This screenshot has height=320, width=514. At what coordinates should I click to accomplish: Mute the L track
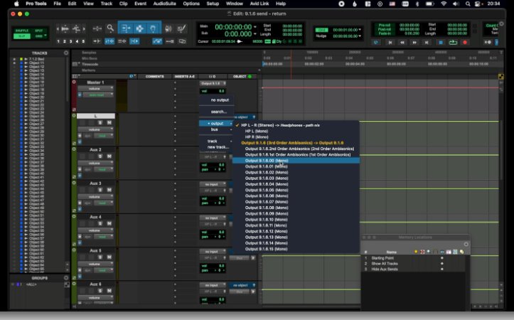109,122
